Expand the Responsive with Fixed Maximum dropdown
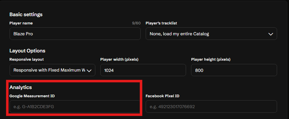 click(52, 70)
